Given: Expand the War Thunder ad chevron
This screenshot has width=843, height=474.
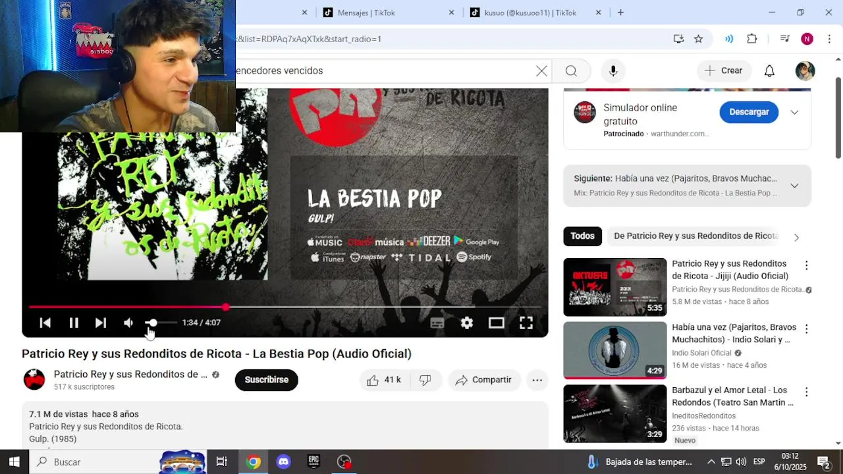Looking at the screenshot, I should (794, 112).
